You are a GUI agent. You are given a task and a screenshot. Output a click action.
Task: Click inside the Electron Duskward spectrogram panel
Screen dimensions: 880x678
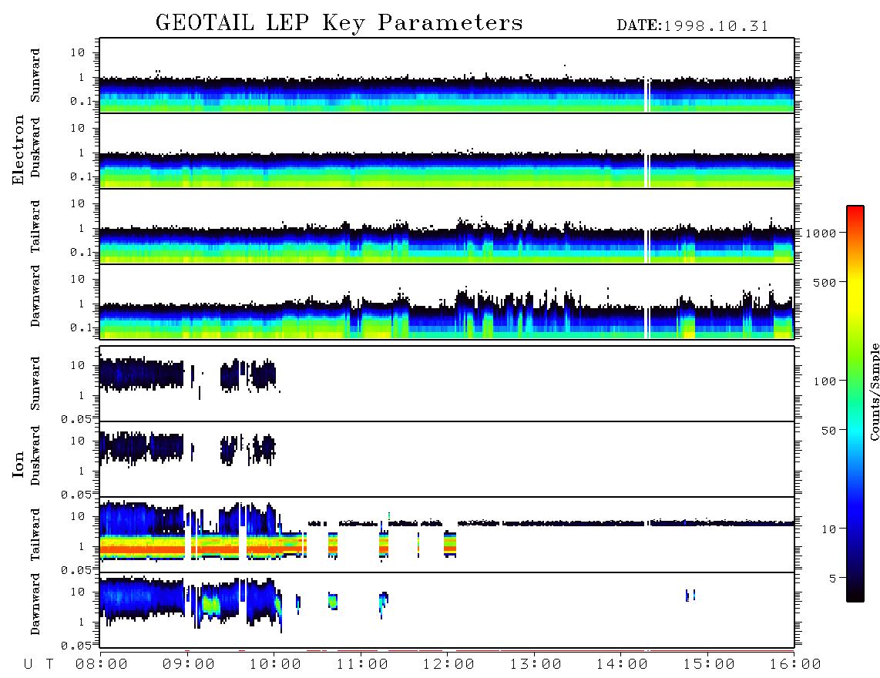[447, 150]
